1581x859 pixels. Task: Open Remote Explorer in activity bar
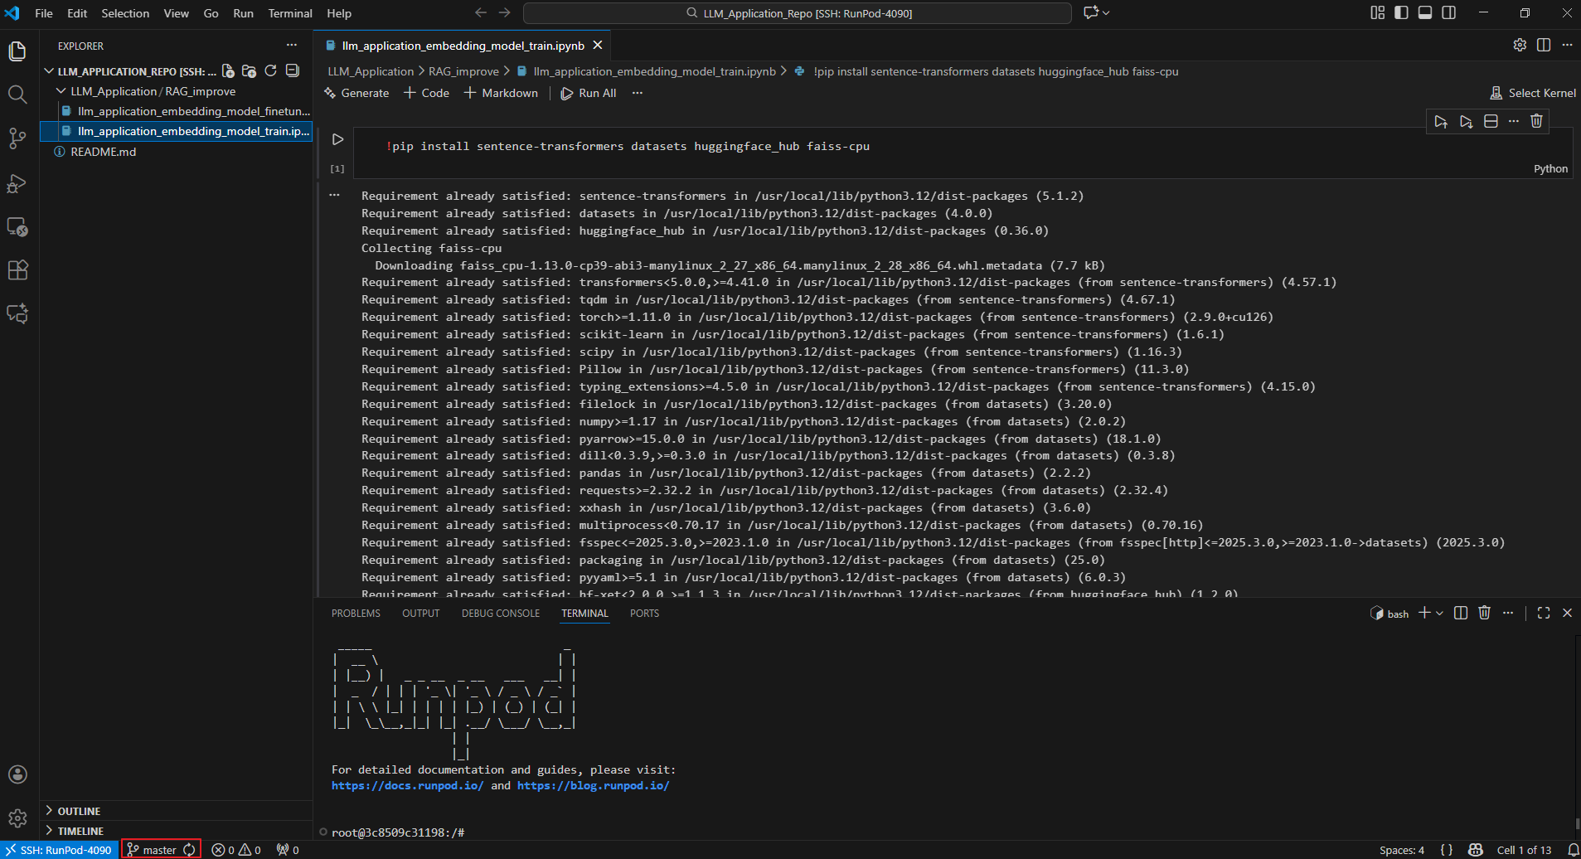click(x=17, y=227)
